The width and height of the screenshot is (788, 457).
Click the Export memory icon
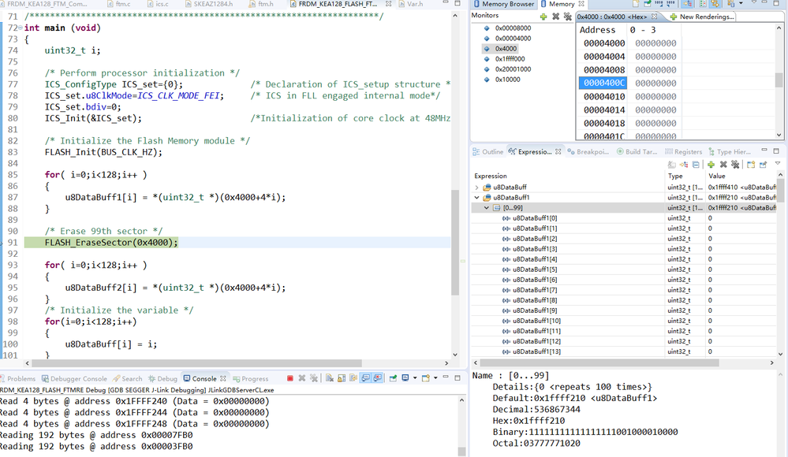[670, 4]
